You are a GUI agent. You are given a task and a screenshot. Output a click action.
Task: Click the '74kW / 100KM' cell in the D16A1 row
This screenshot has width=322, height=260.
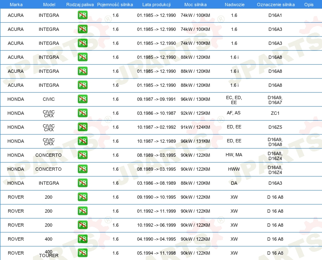pos(195,15)
